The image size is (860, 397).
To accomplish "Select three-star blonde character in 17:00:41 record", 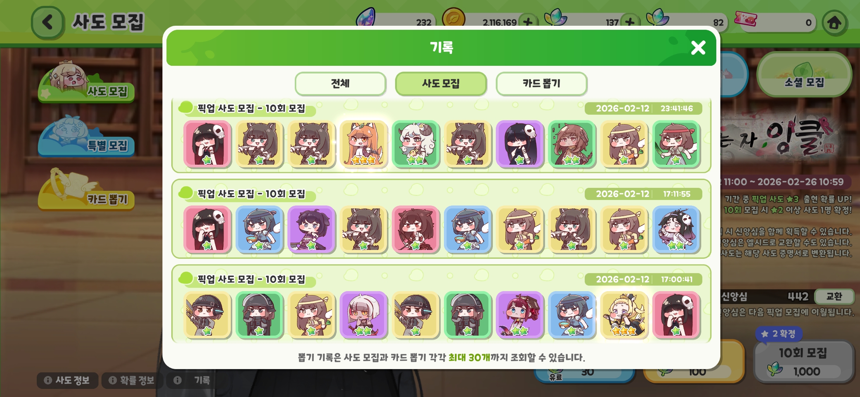I will tap(624, 315).
